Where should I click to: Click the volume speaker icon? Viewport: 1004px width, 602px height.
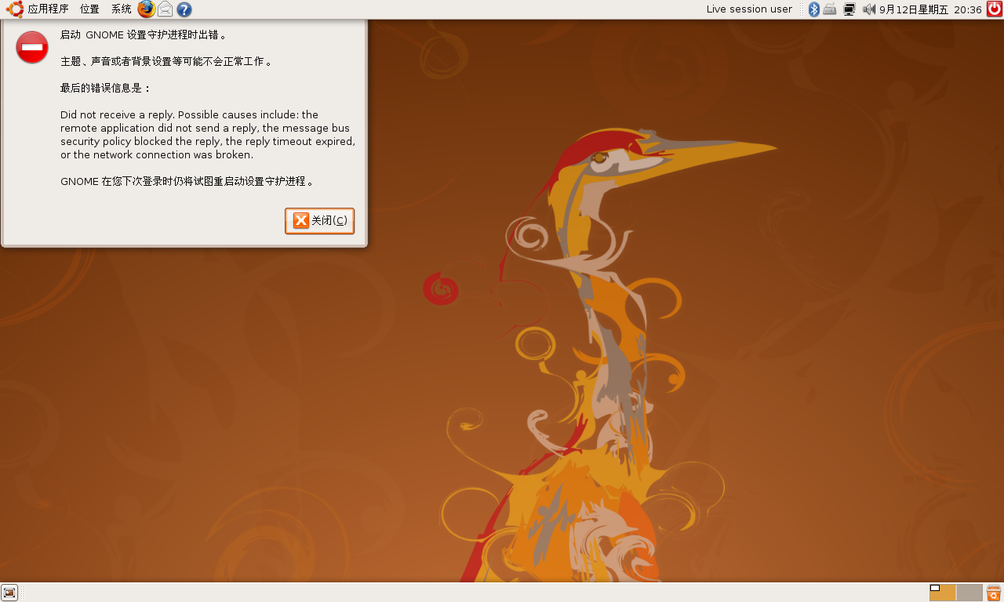point(869,9)
